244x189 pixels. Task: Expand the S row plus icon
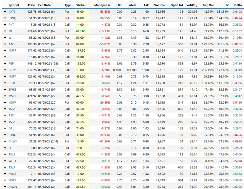coord(5,57)
